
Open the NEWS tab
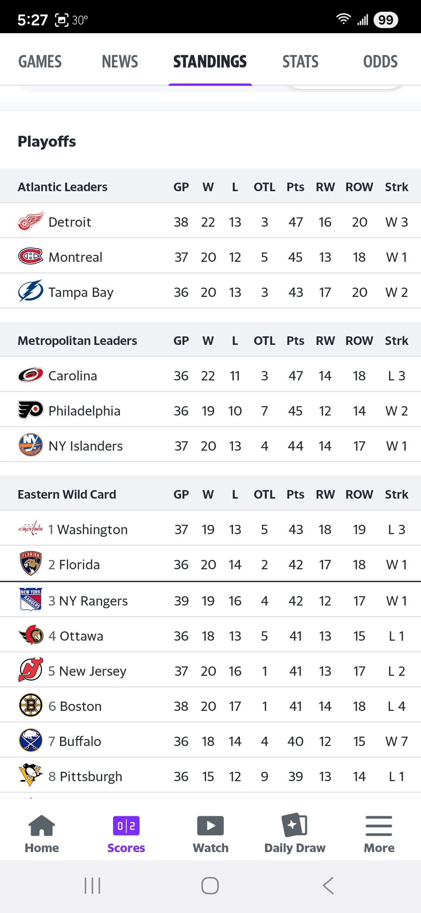[x=120, y=62]
